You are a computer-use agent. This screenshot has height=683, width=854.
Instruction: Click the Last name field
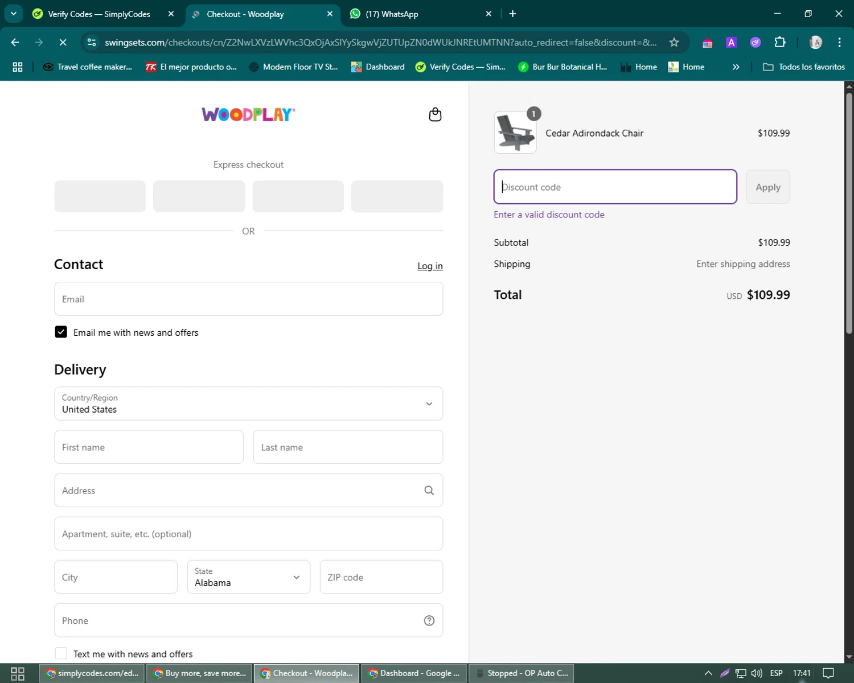(x=348, y=447)
